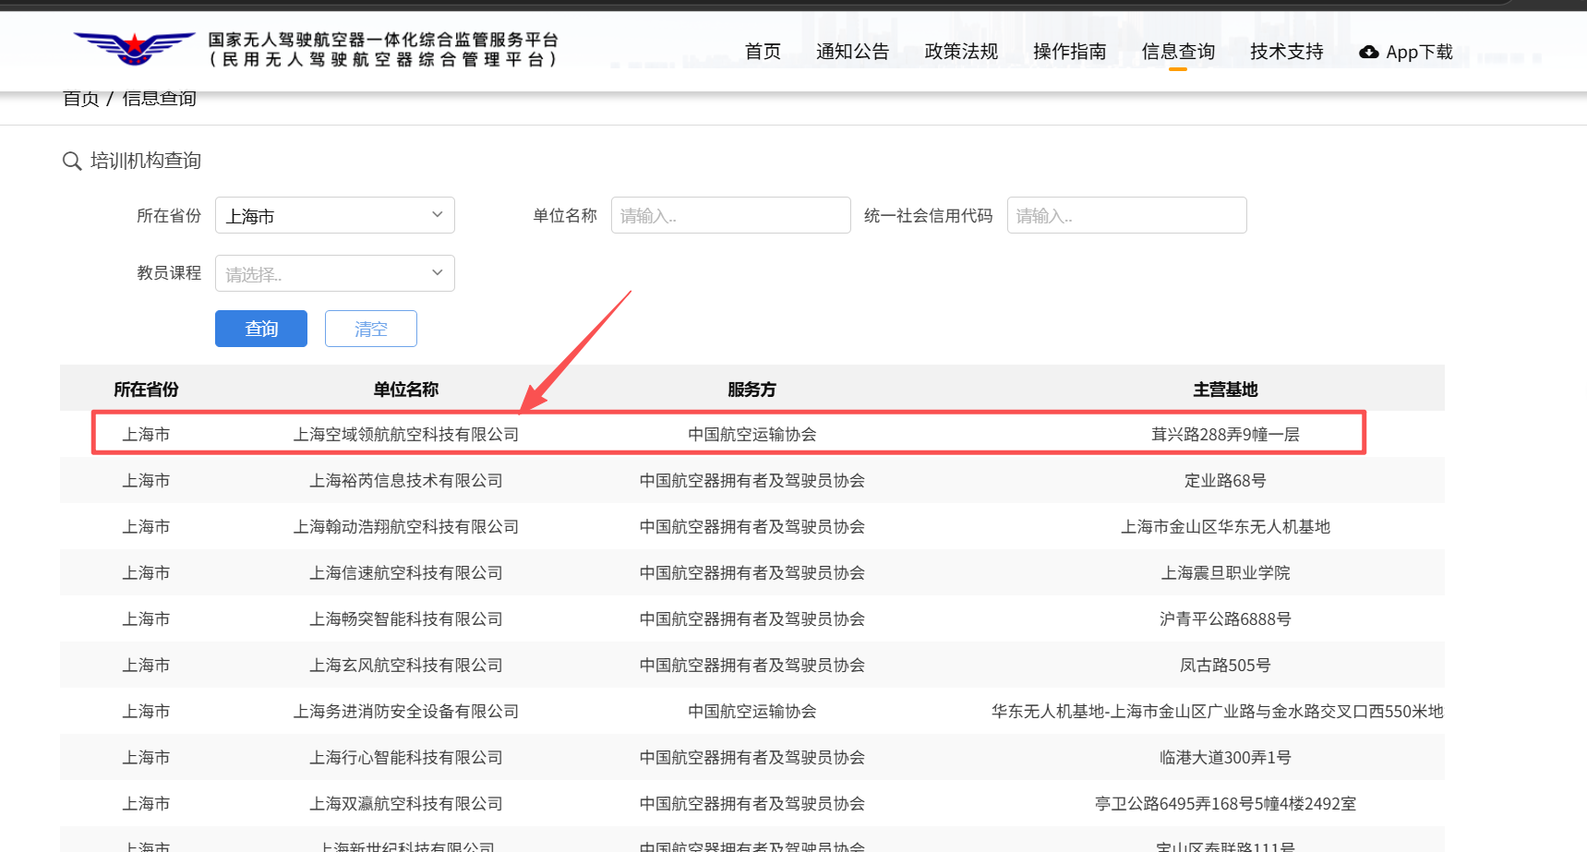Click the platform emblem logo
The width and height of the screenshot is (1587, 852).
pyautogui.click(x=134, y=48)
